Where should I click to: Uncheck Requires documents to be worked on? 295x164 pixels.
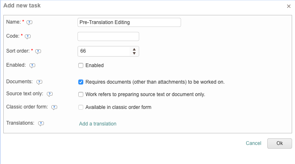coord(81,82)
